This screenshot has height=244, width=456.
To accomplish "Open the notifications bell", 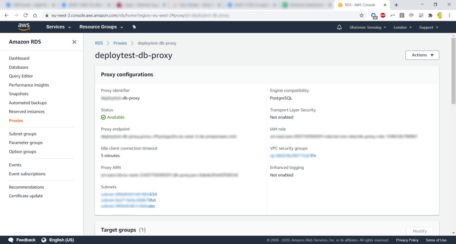I will pyautogui.click(x=339, y=27).
